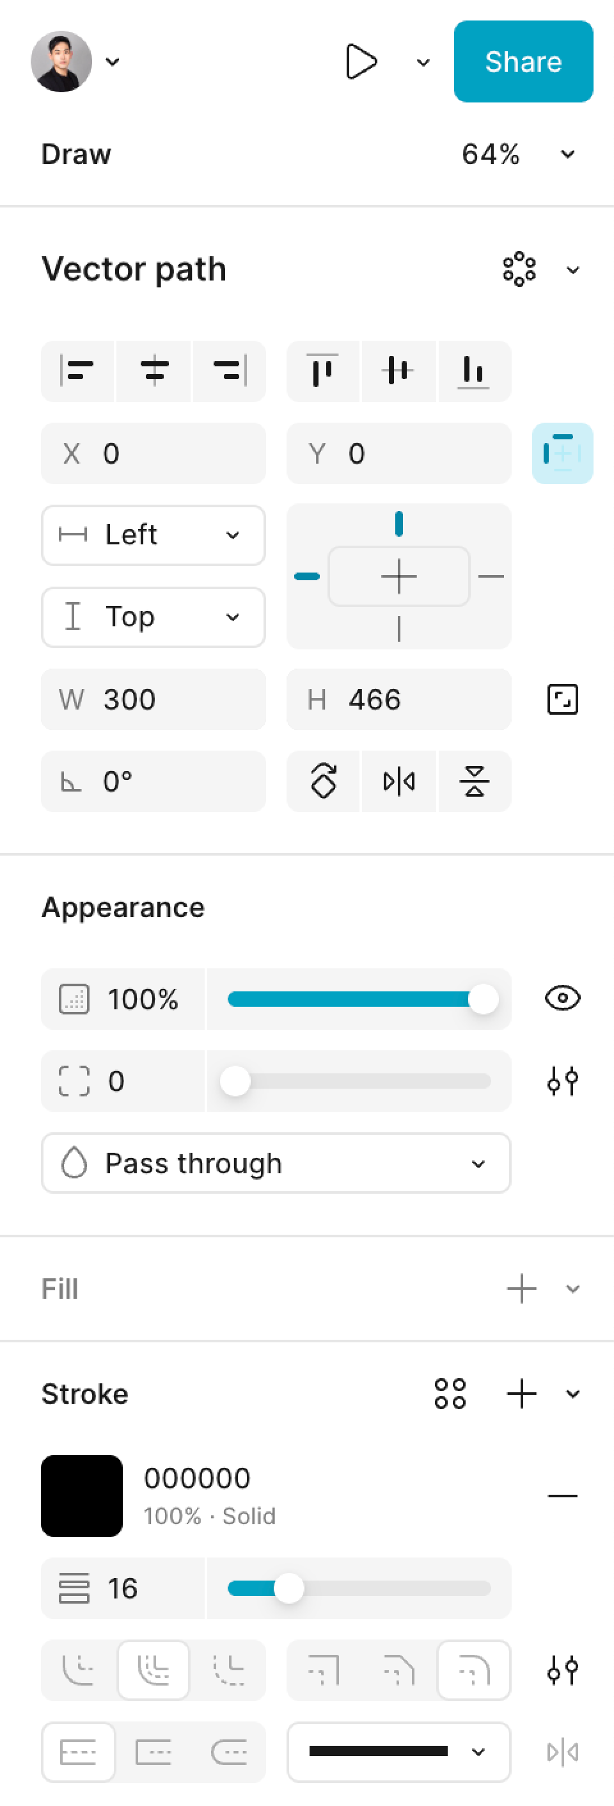Open the Left horizontal constraint dropdown
The image size is (614, 1806).
pos(153,535)
